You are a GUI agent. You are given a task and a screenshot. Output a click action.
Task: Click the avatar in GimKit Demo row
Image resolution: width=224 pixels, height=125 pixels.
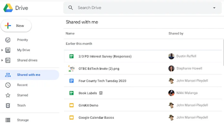171,105
